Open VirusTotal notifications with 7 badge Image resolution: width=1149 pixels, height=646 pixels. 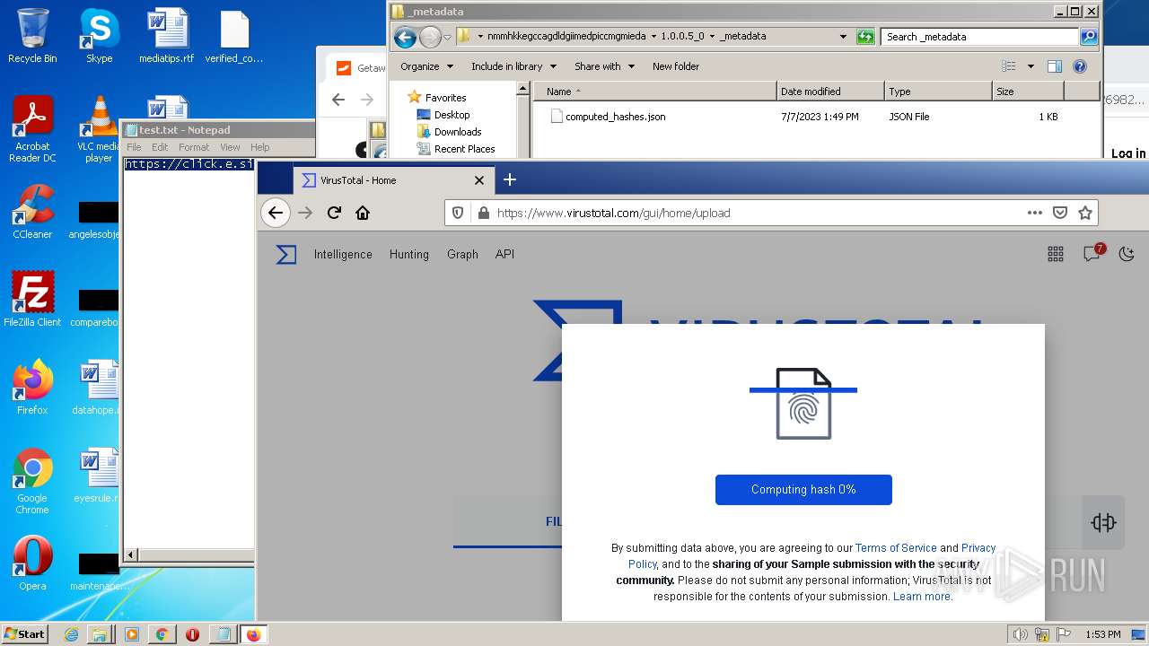point(1092,253)
